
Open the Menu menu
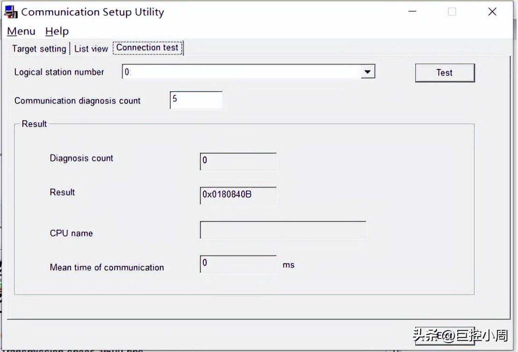pos(21,31)
